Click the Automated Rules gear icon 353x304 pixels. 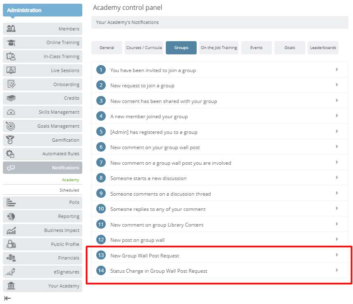pos(10,154)
